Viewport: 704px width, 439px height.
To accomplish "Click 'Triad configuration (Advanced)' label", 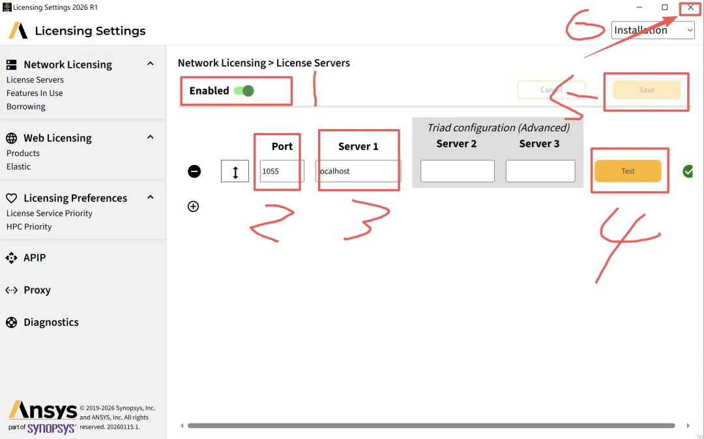I will tap(499, 128).
